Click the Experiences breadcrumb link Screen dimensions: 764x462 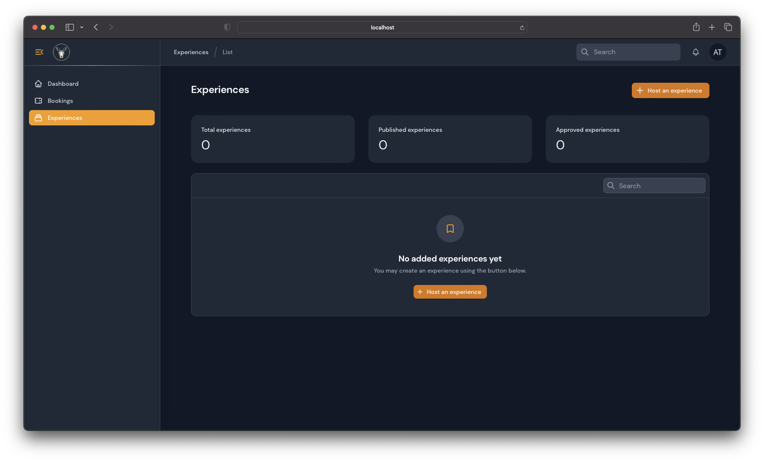(191, 52)
